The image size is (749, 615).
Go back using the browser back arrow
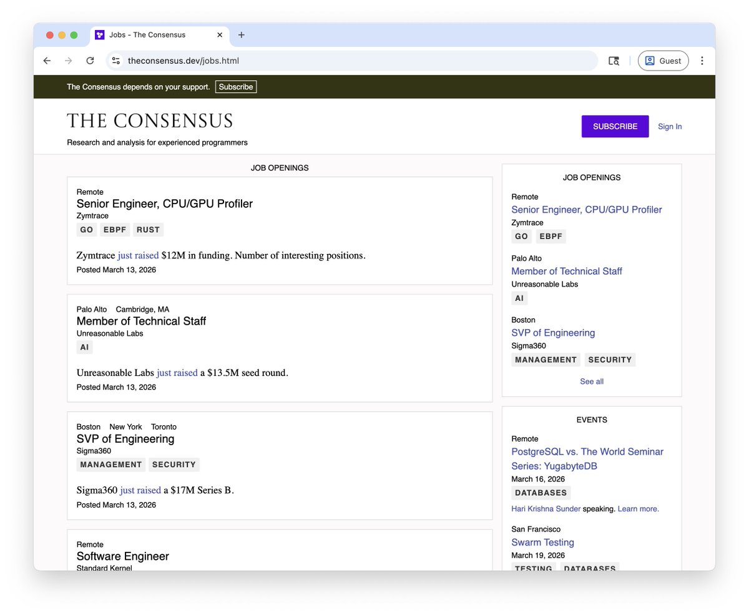click(x=47, y=61)
